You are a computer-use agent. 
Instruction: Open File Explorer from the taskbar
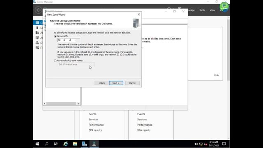point(75,144)
